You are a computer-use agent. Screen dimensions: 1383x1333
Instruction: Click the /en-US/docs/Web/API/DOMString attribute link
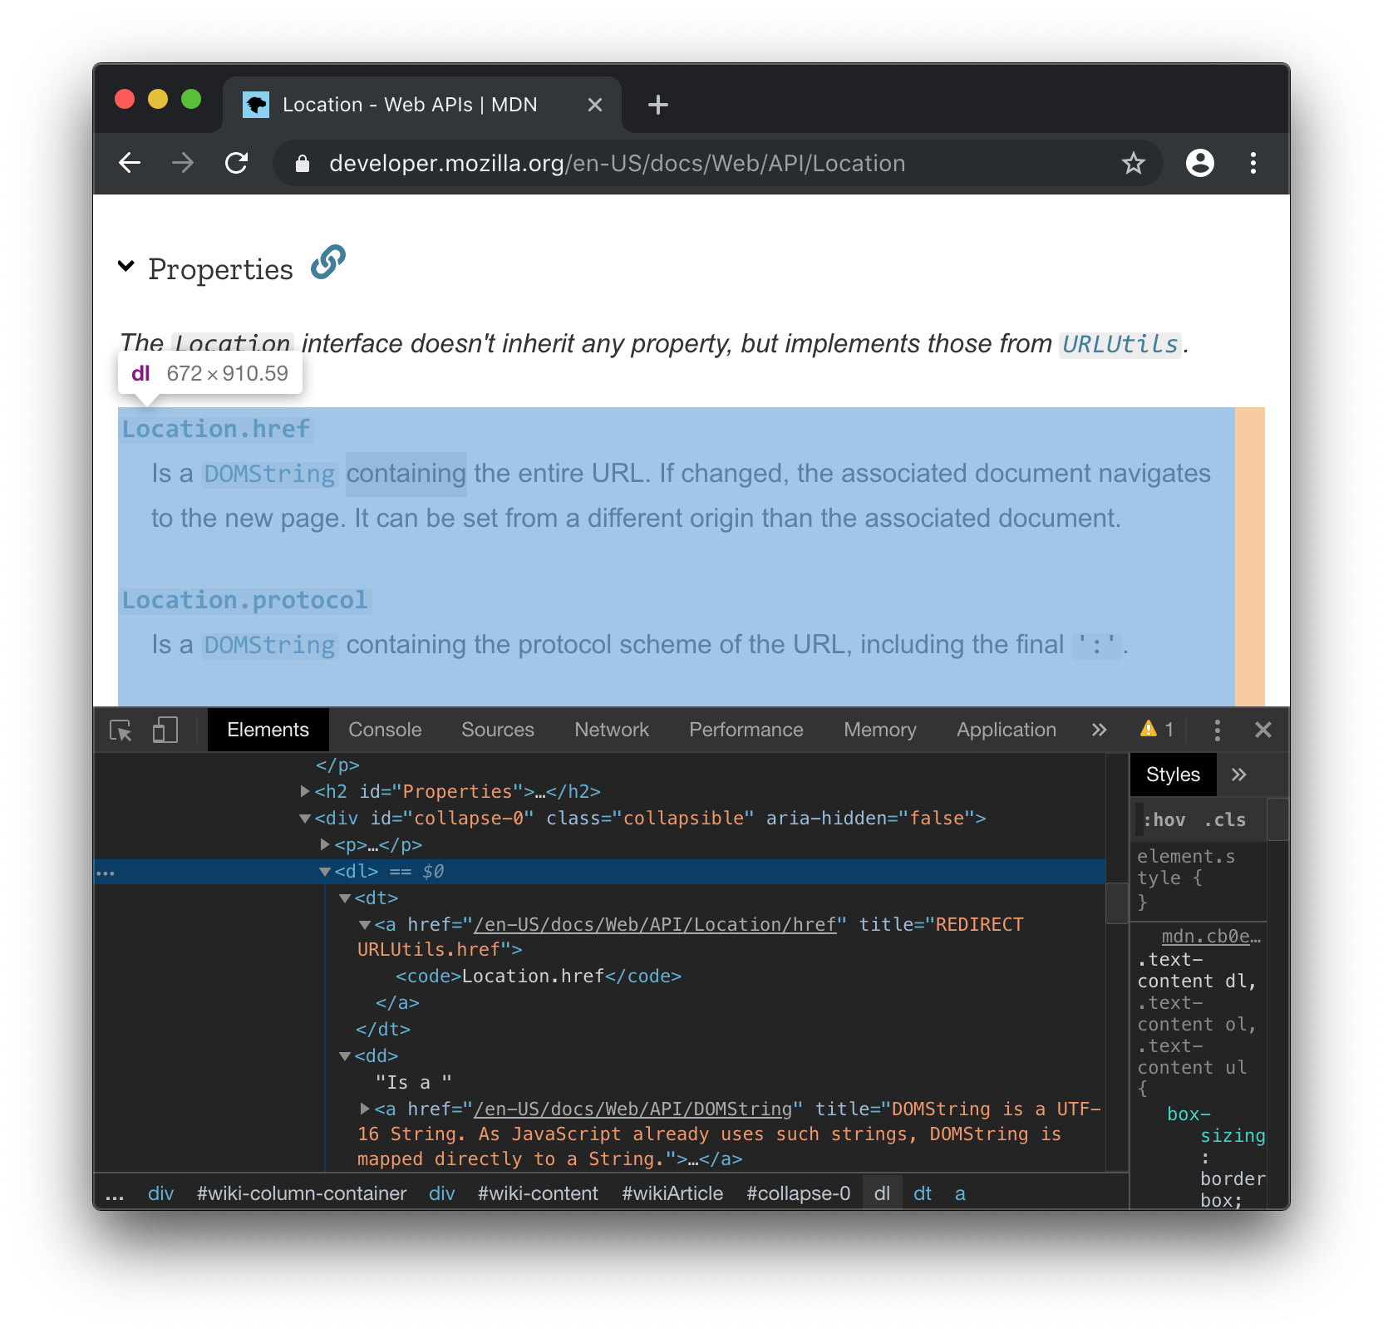point(632,1109)
